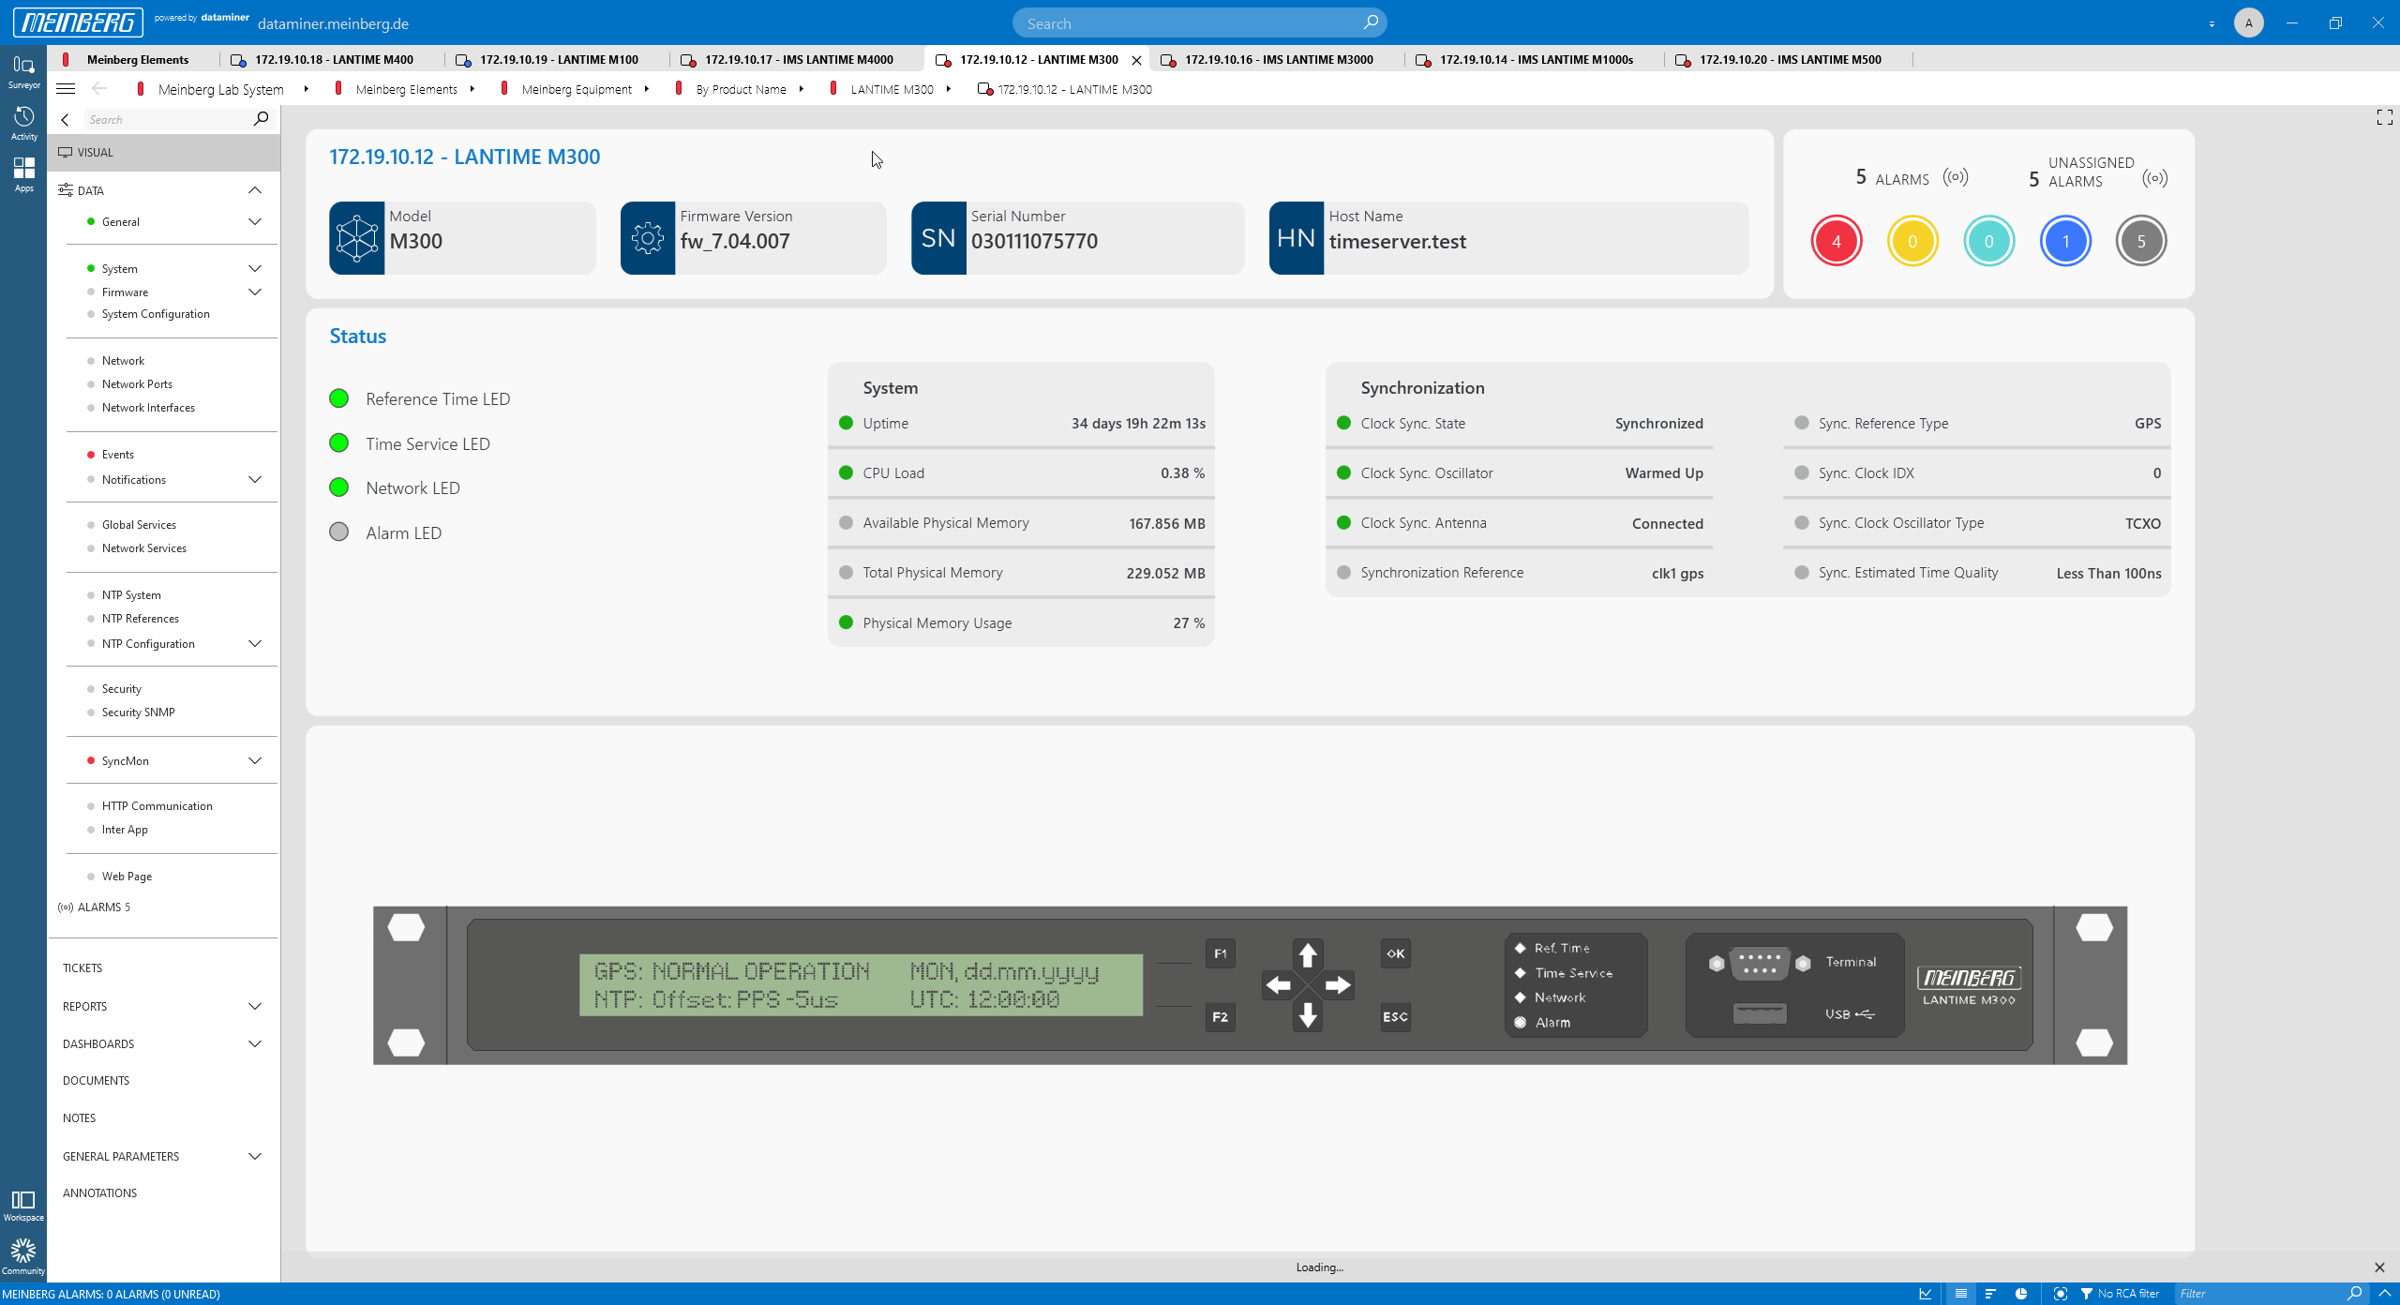Click the fullscreen icon at top right
Screen dimensions: 2400x1305
(2384, 117)
